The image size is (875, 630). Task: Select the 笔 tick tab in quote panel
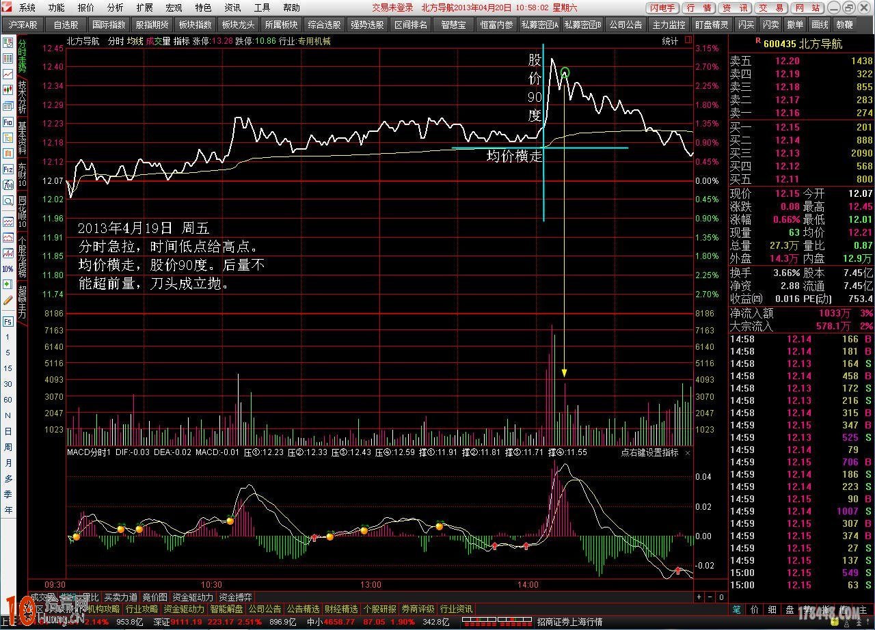(x=736, y=609)
